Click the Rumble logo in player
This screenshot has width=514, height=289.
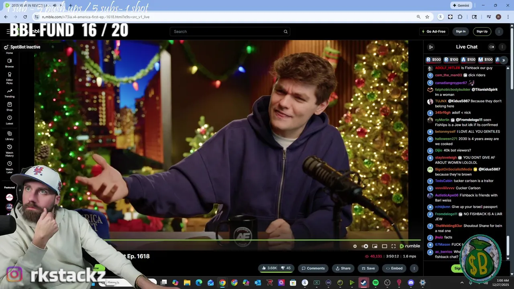click(410, 246)
